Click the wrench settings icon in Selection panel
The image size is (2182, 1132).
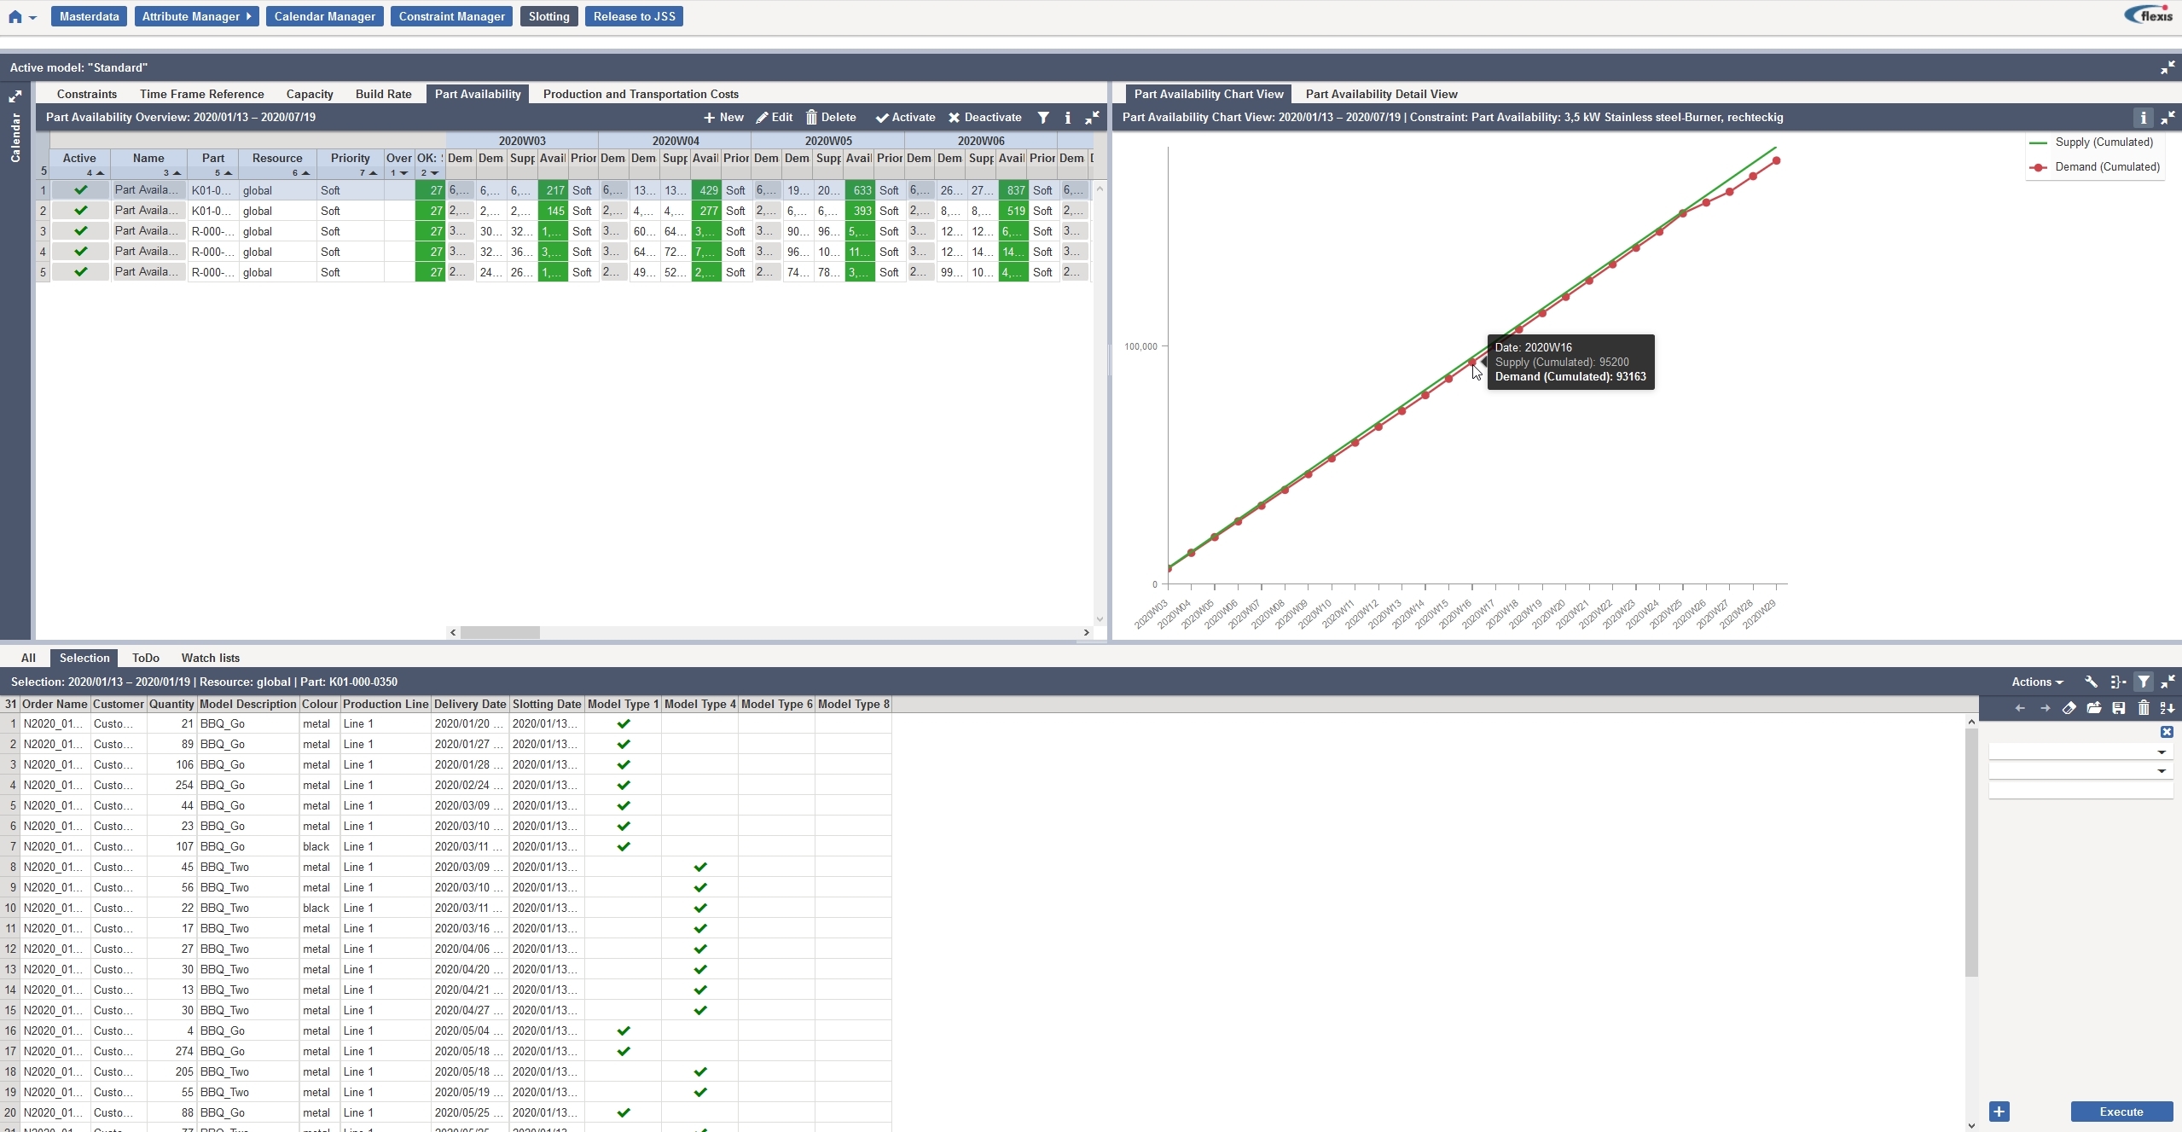tap(2091, 682)
